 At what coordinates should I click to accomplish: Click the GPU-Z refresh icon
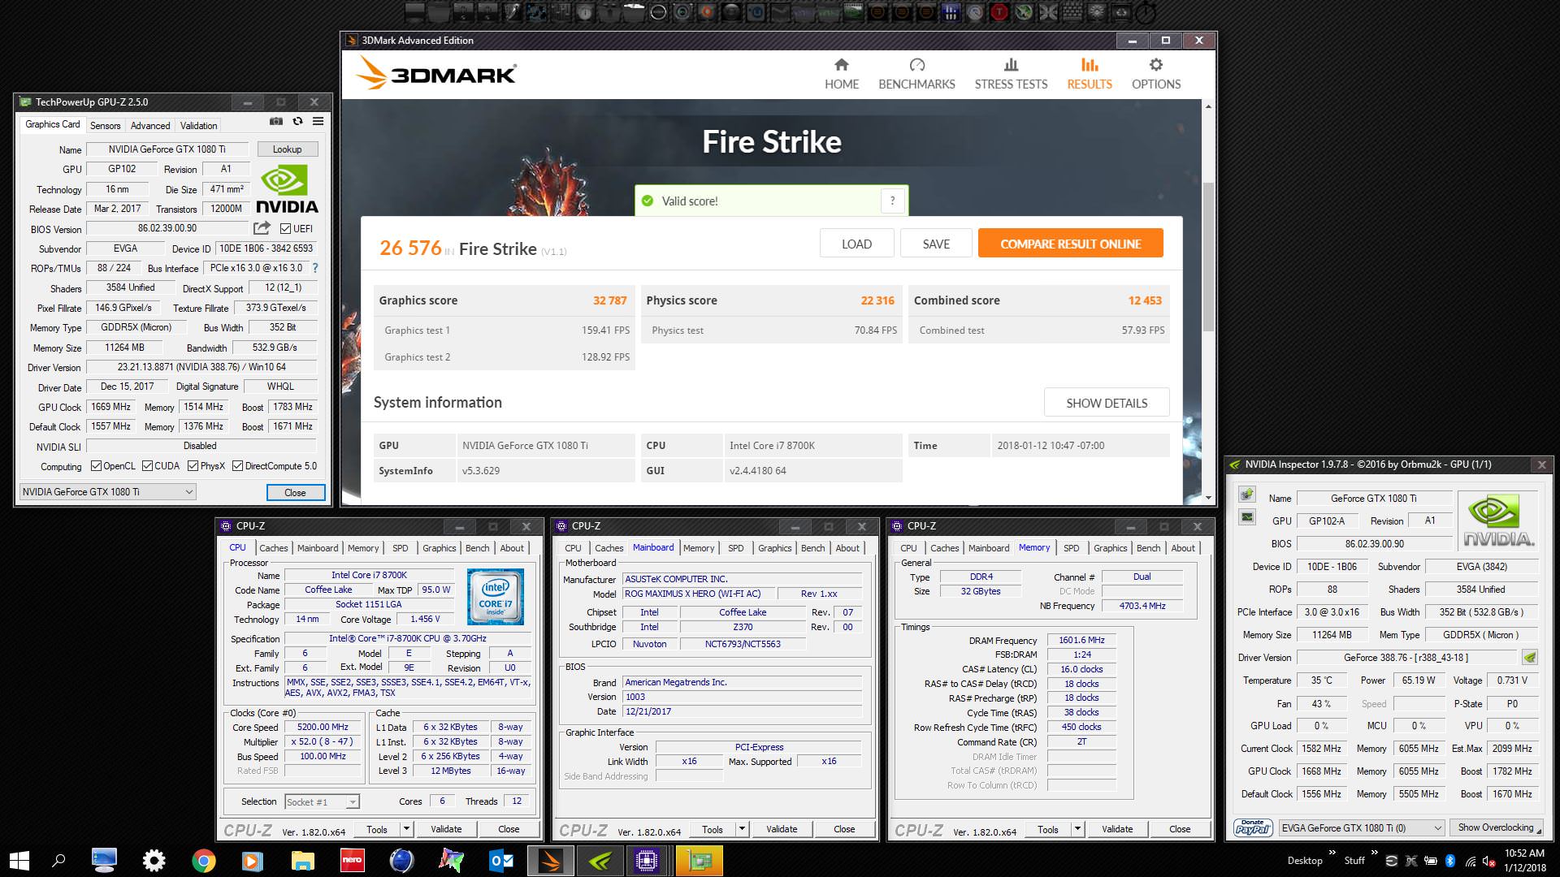[x=297, y=122]
